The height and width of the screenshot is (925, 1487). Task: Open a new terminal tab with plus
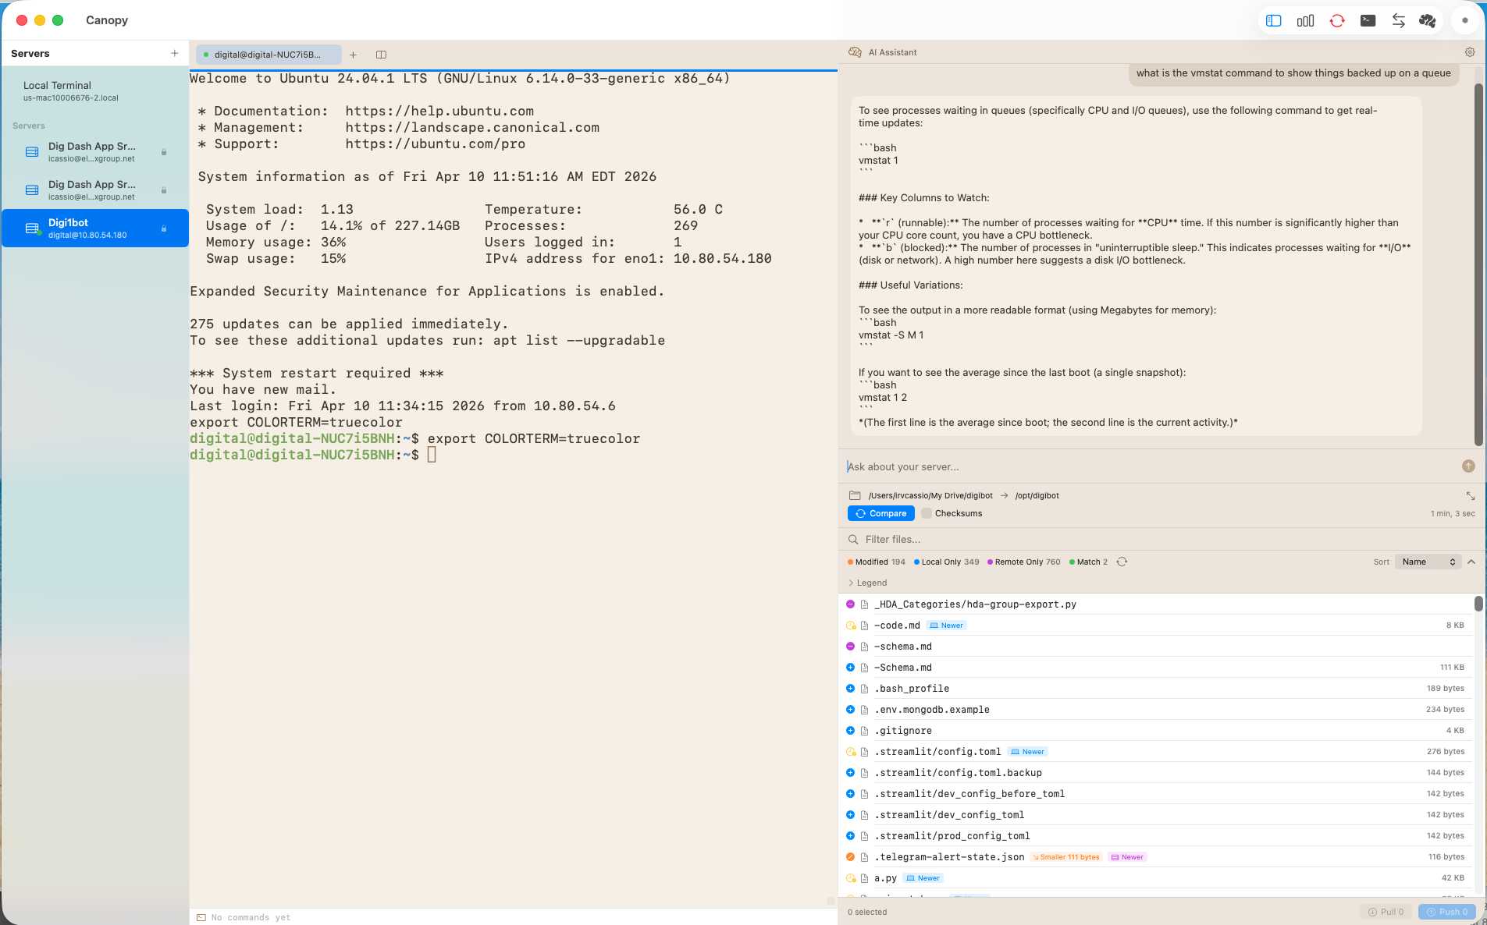click(x=353, y=55)
